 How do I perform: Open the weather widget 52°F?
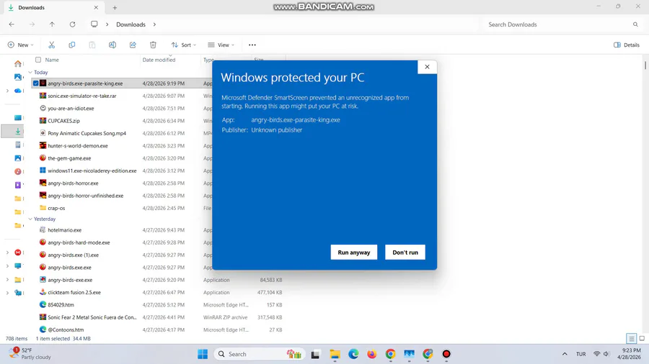[30, 354]
